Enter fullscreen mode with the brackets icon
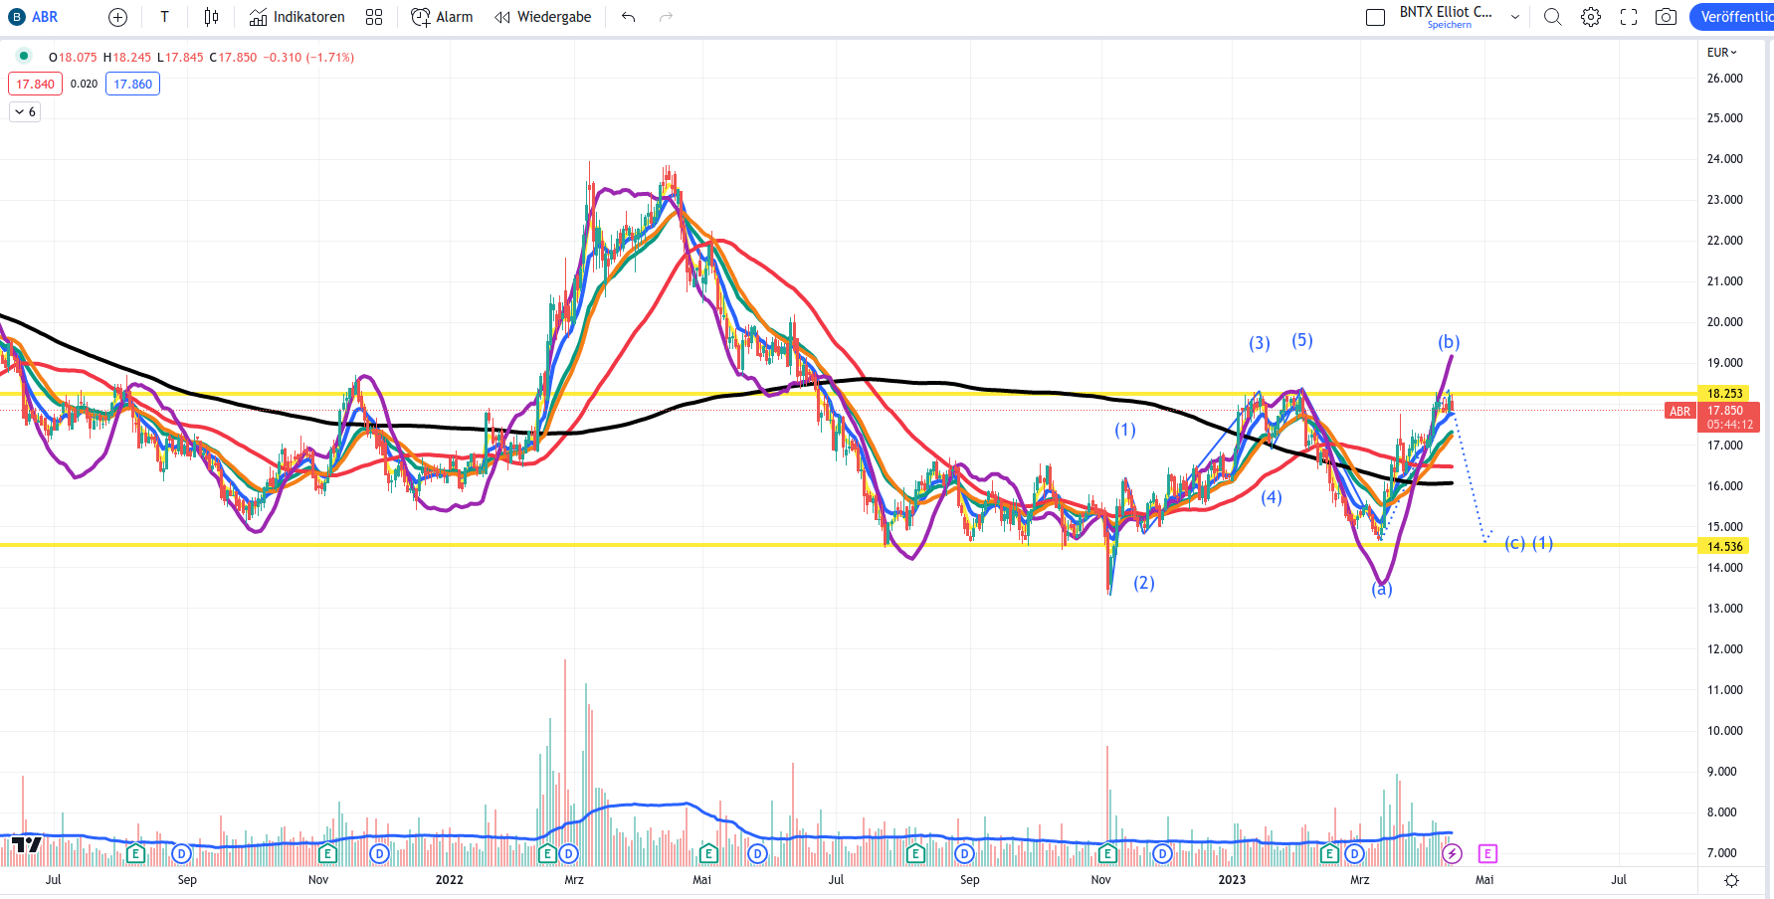The height and width of the screenshot is (899, 1774). (1628, 17)
